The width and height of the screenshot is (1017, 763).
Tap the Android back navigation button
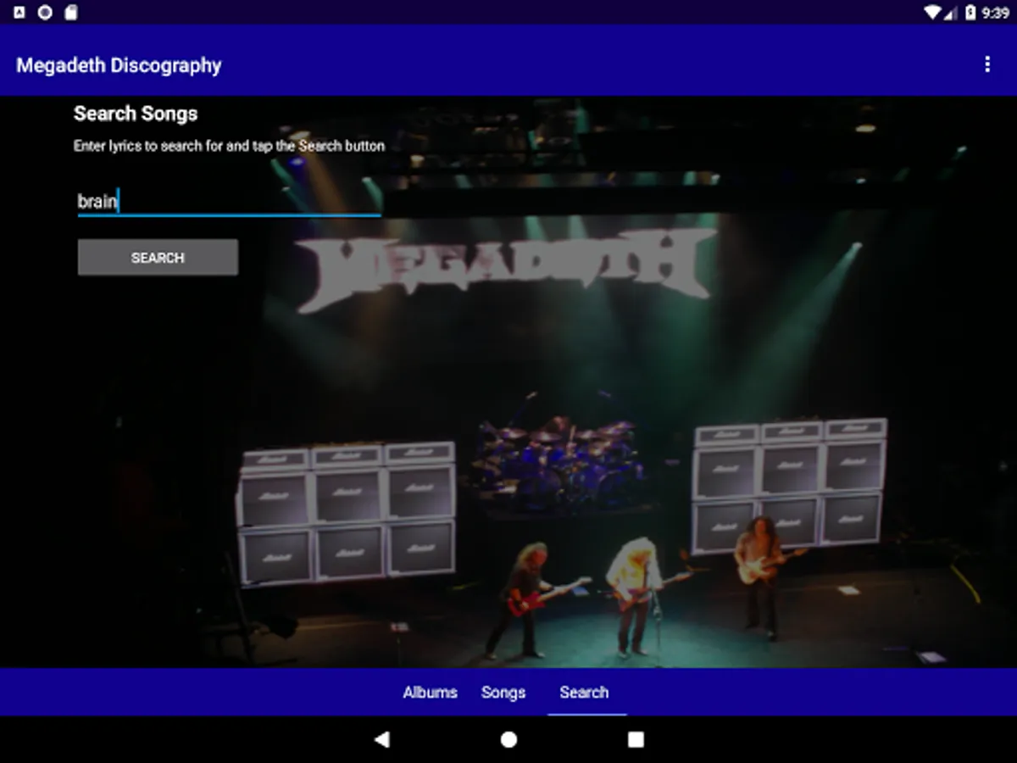[x=381, y=739]
